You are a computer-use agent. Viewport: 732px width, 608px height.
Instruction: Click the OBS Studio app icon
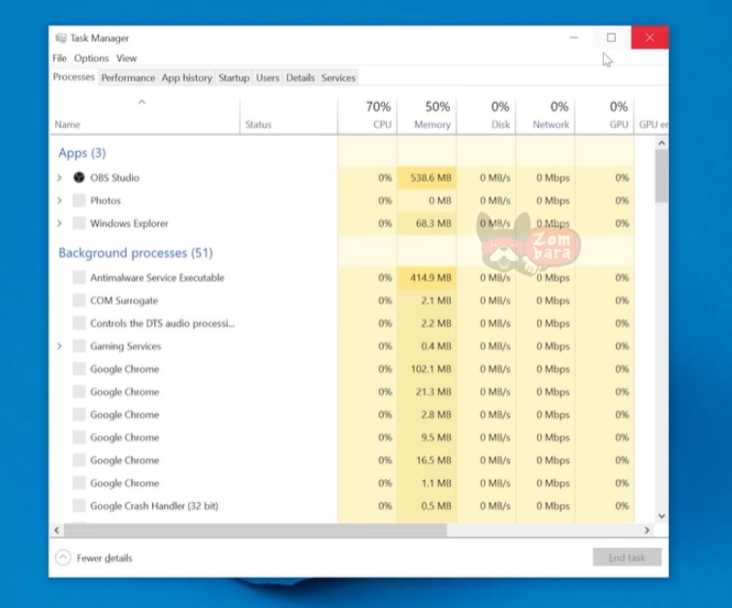79,177
